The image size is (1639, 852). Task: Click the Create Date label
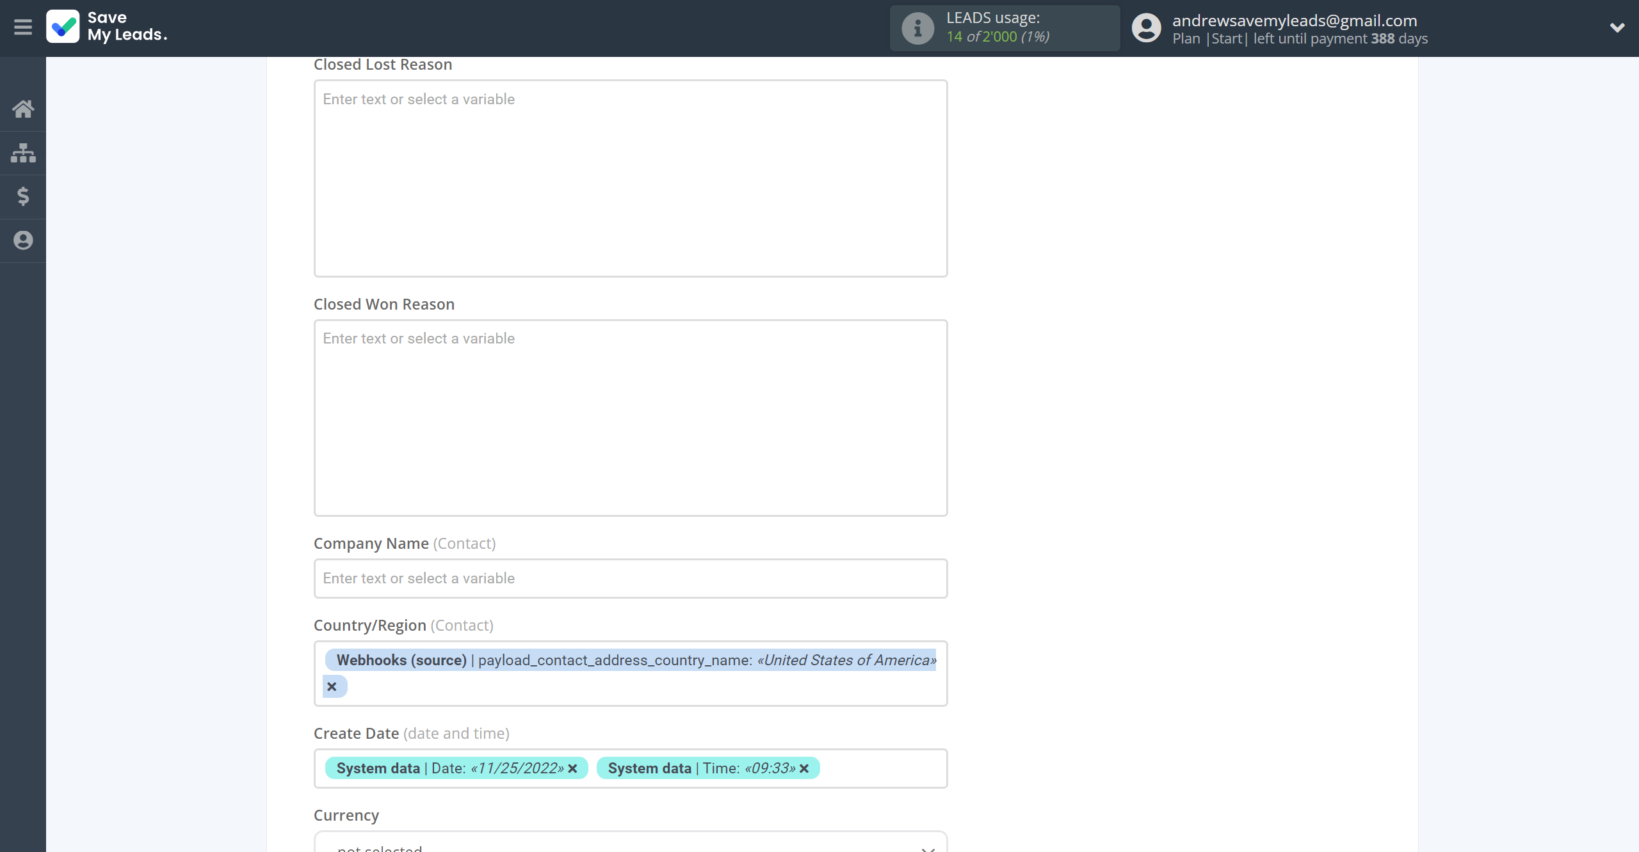[412, 734]
